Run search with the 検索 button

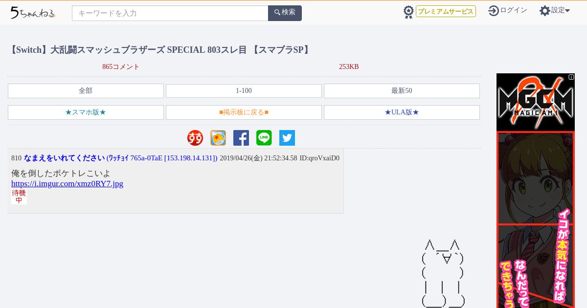(285, 13)
